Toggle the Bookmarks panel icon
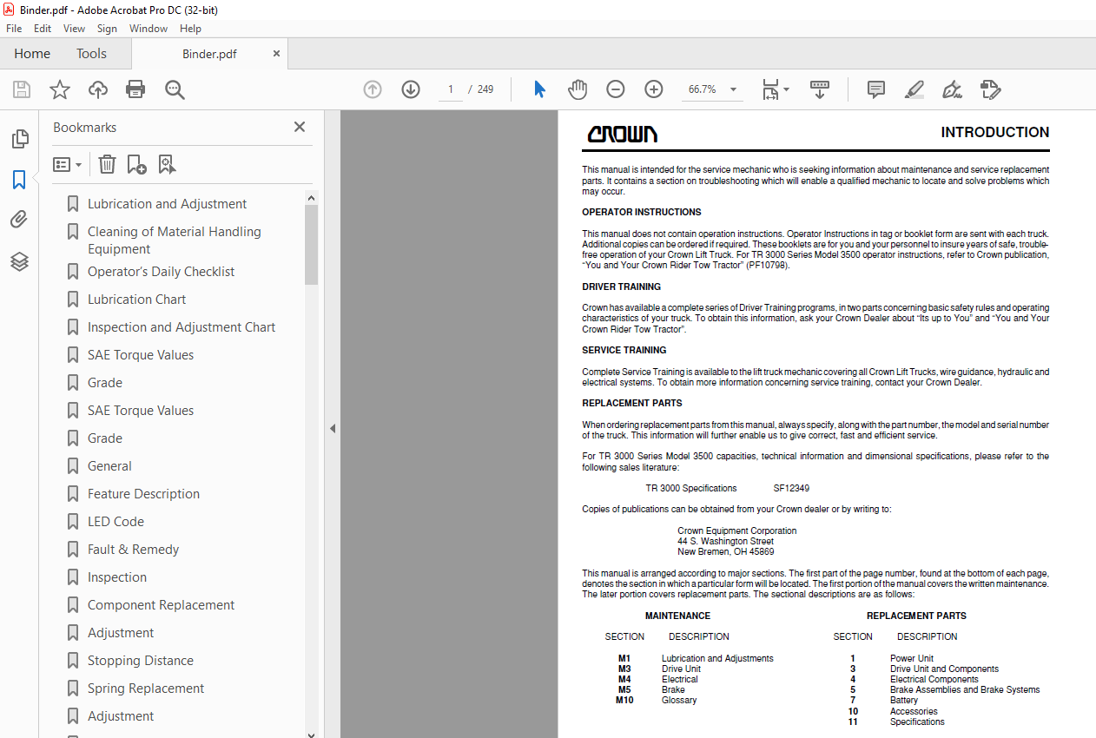Viewport: 1096px width, 738px height. point(19,180)
